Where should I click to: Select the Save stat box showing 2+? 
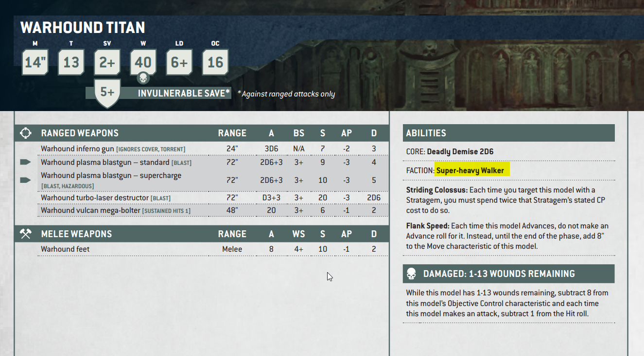click(107, 62)
